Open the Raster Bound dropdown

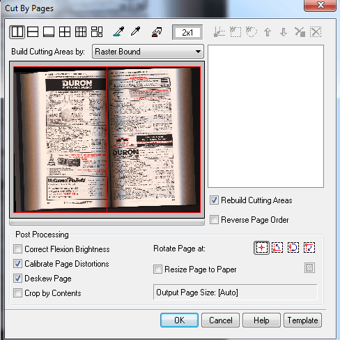(148, 52)
